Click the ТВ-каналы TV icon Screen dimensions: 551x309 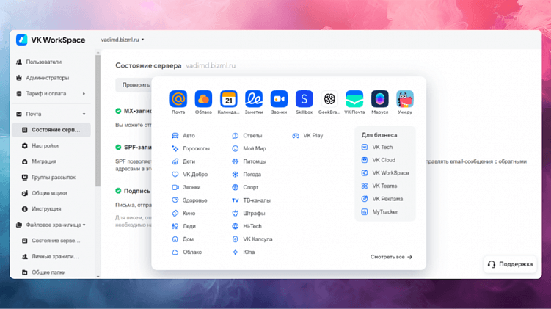[x=235, y=200]
